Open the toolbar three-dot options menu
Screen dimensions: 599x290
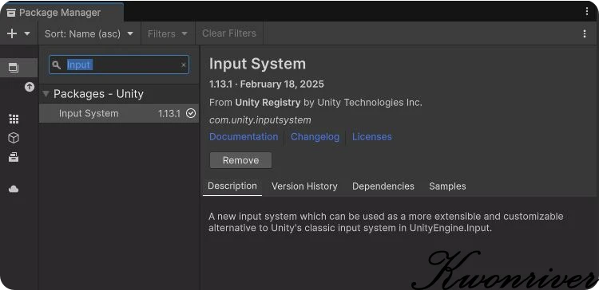(x=585, y=33)
